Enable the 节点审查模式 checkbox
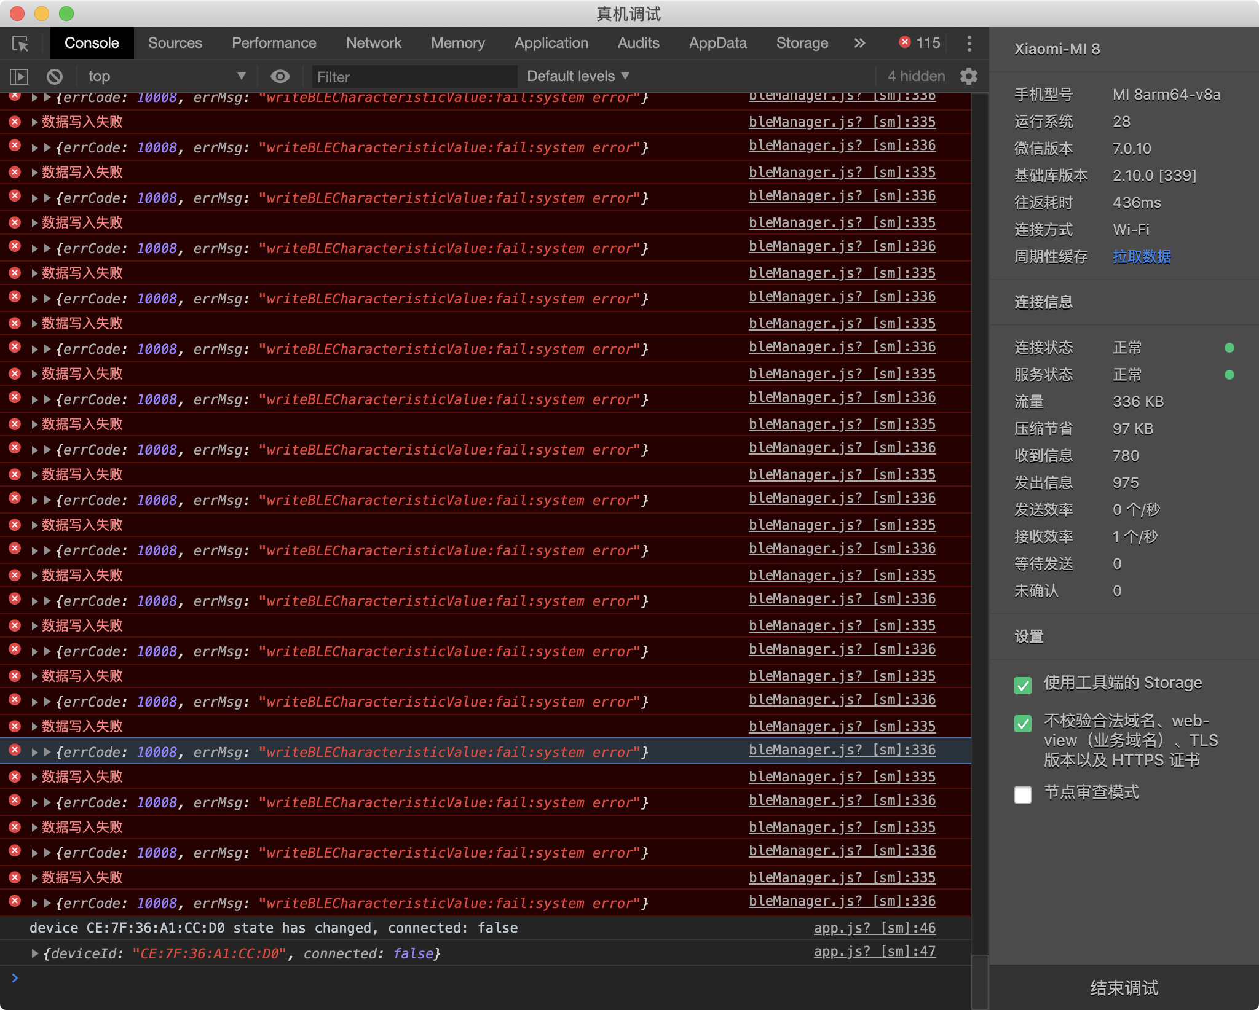This screenshot has width=1259, height=1010. point(1023,794)
